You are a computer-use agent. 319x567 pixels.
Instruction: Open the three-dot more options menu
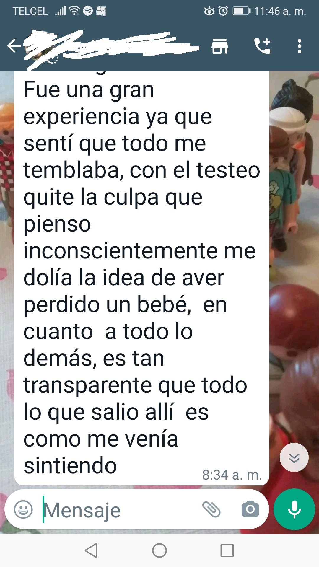tap(300, 46)
